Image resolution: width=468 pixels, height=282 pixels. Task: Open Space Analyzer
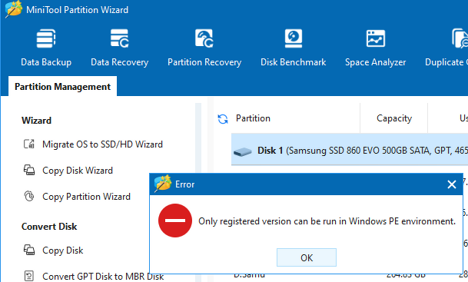click(x=376, y=48)
